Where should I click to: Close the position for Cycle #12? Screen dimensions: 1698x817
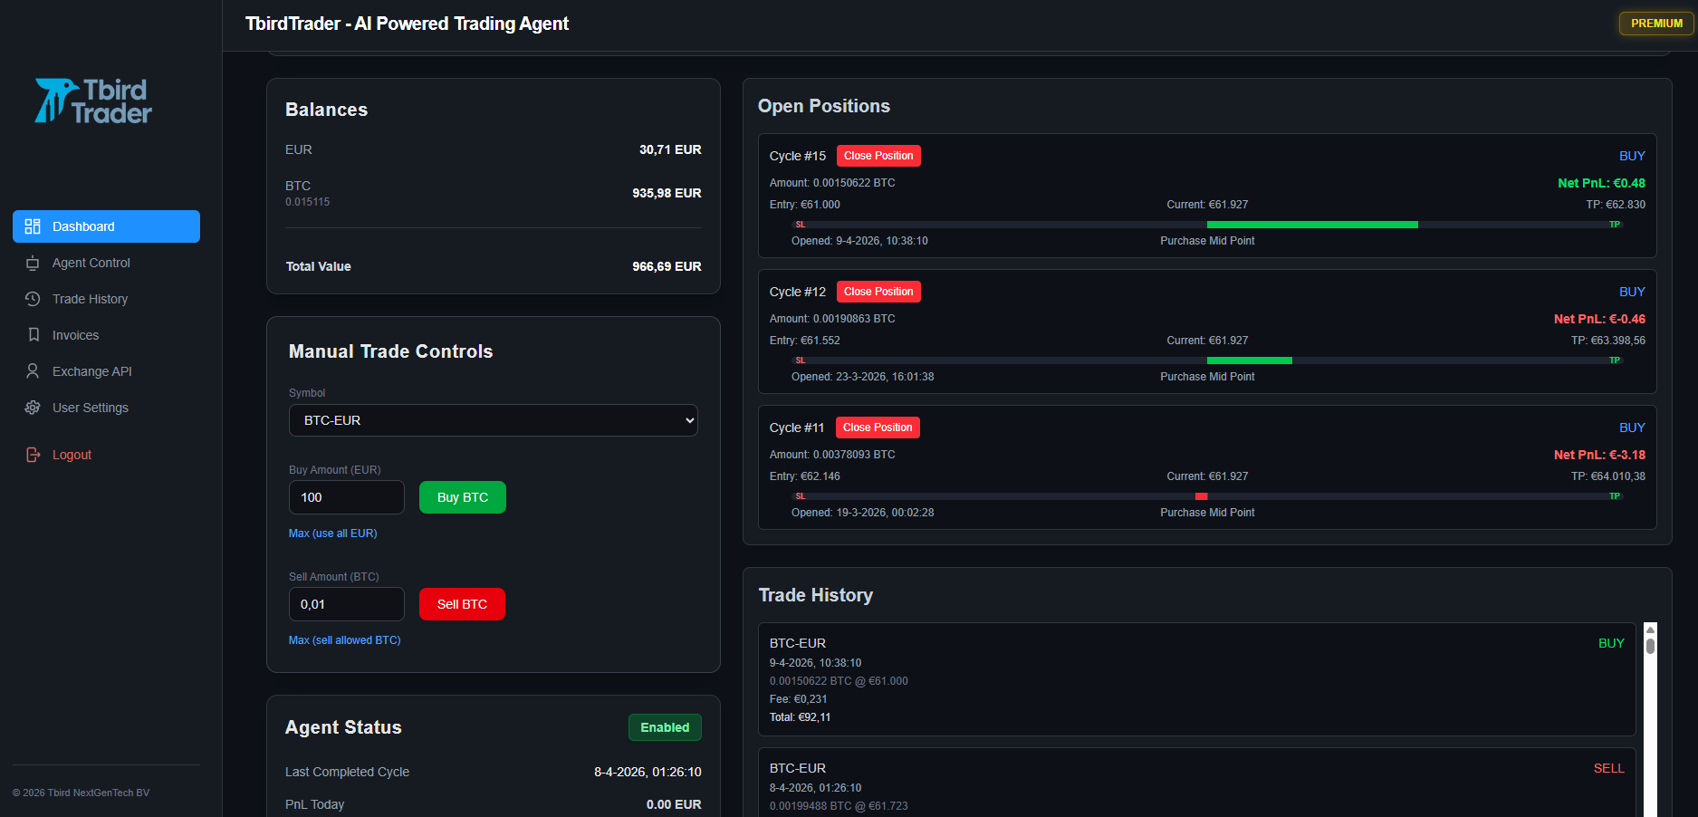click(x=878, y=292)
